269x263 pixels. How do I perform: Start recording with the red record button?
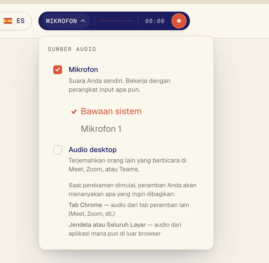coord(179,21)
